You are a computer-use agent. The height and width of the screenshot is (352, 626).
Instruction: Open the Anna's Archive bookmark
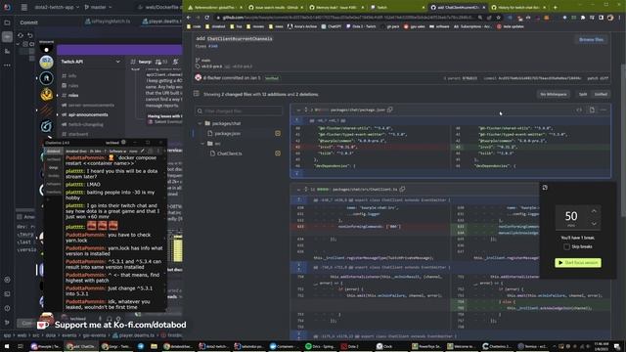[x=302, y=26]
